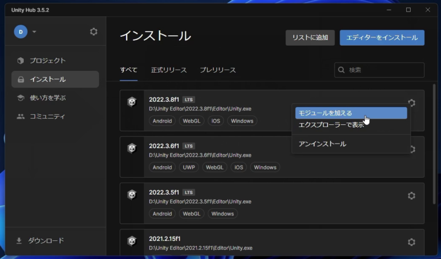Click the user account avatar D

point(21,32)
